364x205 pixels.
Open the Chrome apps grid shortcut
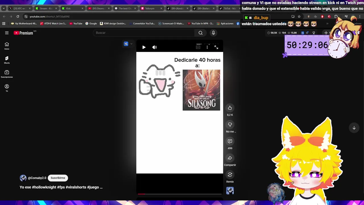4,24
